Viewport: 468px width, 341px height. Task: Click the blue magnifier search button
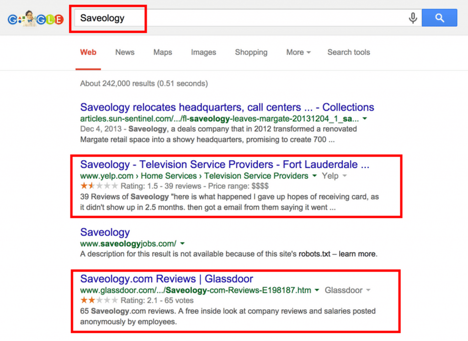coord(439,18)
